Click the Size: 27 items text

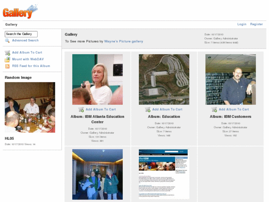(x=231, y=131)
